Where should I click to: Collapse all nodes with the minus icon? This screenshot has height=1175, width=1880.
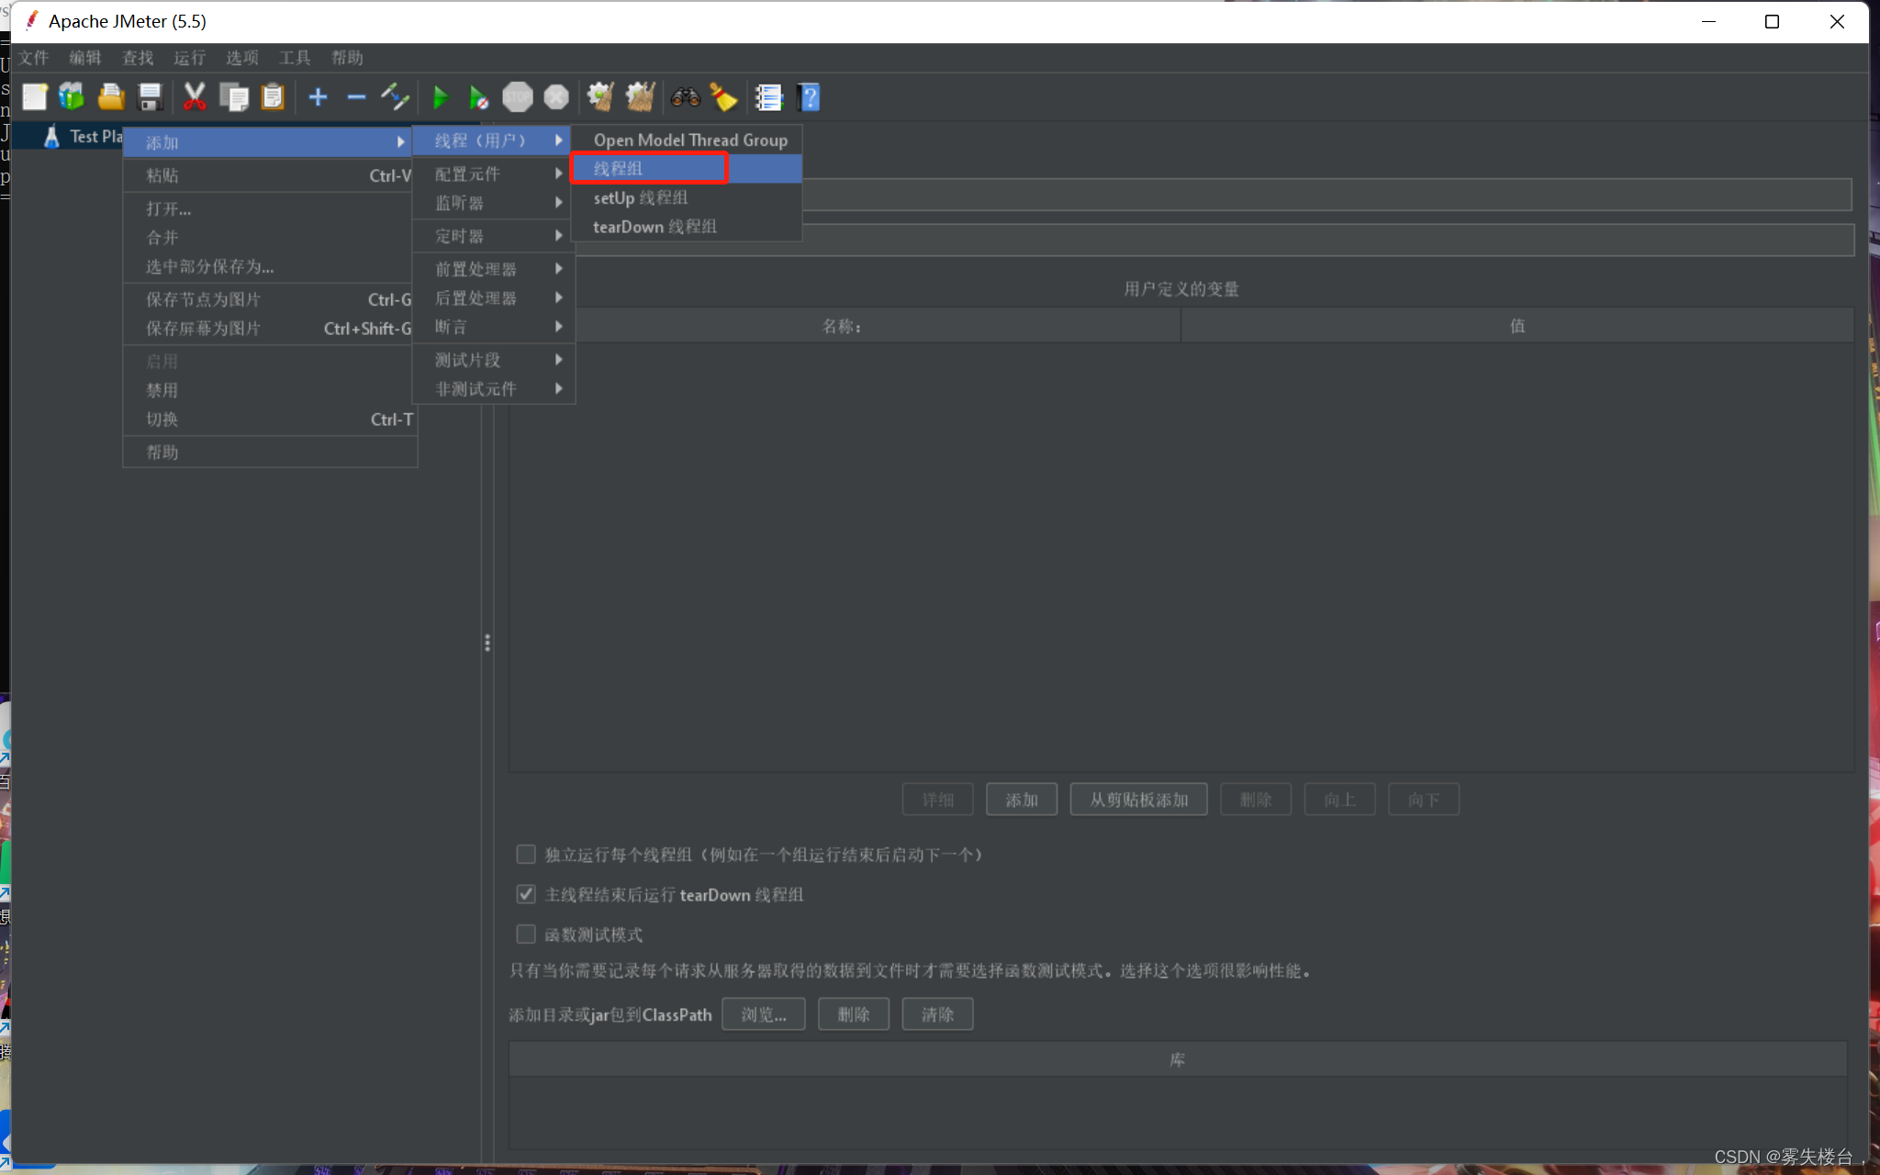(356, 96)
